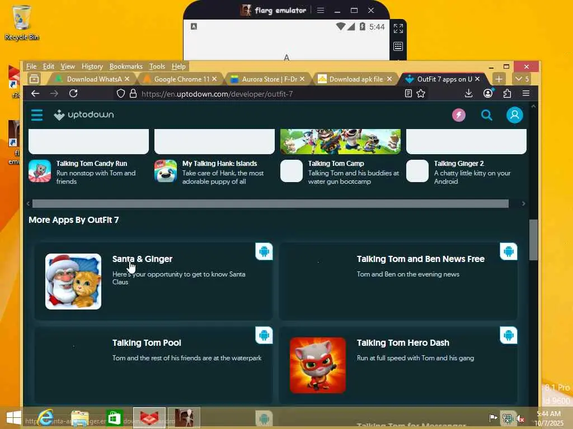The image size is (573, 429).
Task: Open the browser hamburger application menu
Action: click(526, 93)
